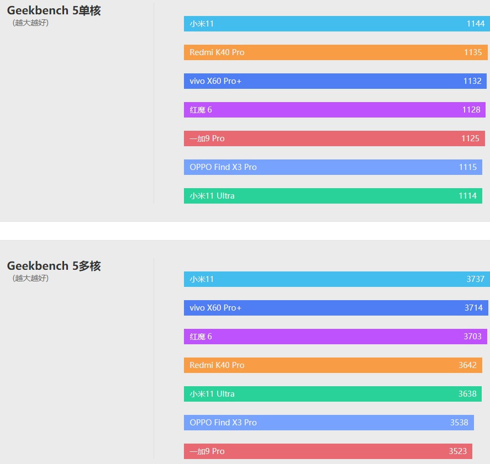The width and height of the screenshot is (490, 464).
Task: Click the Geekbench 5多核 heading
Action: point(54,266)
